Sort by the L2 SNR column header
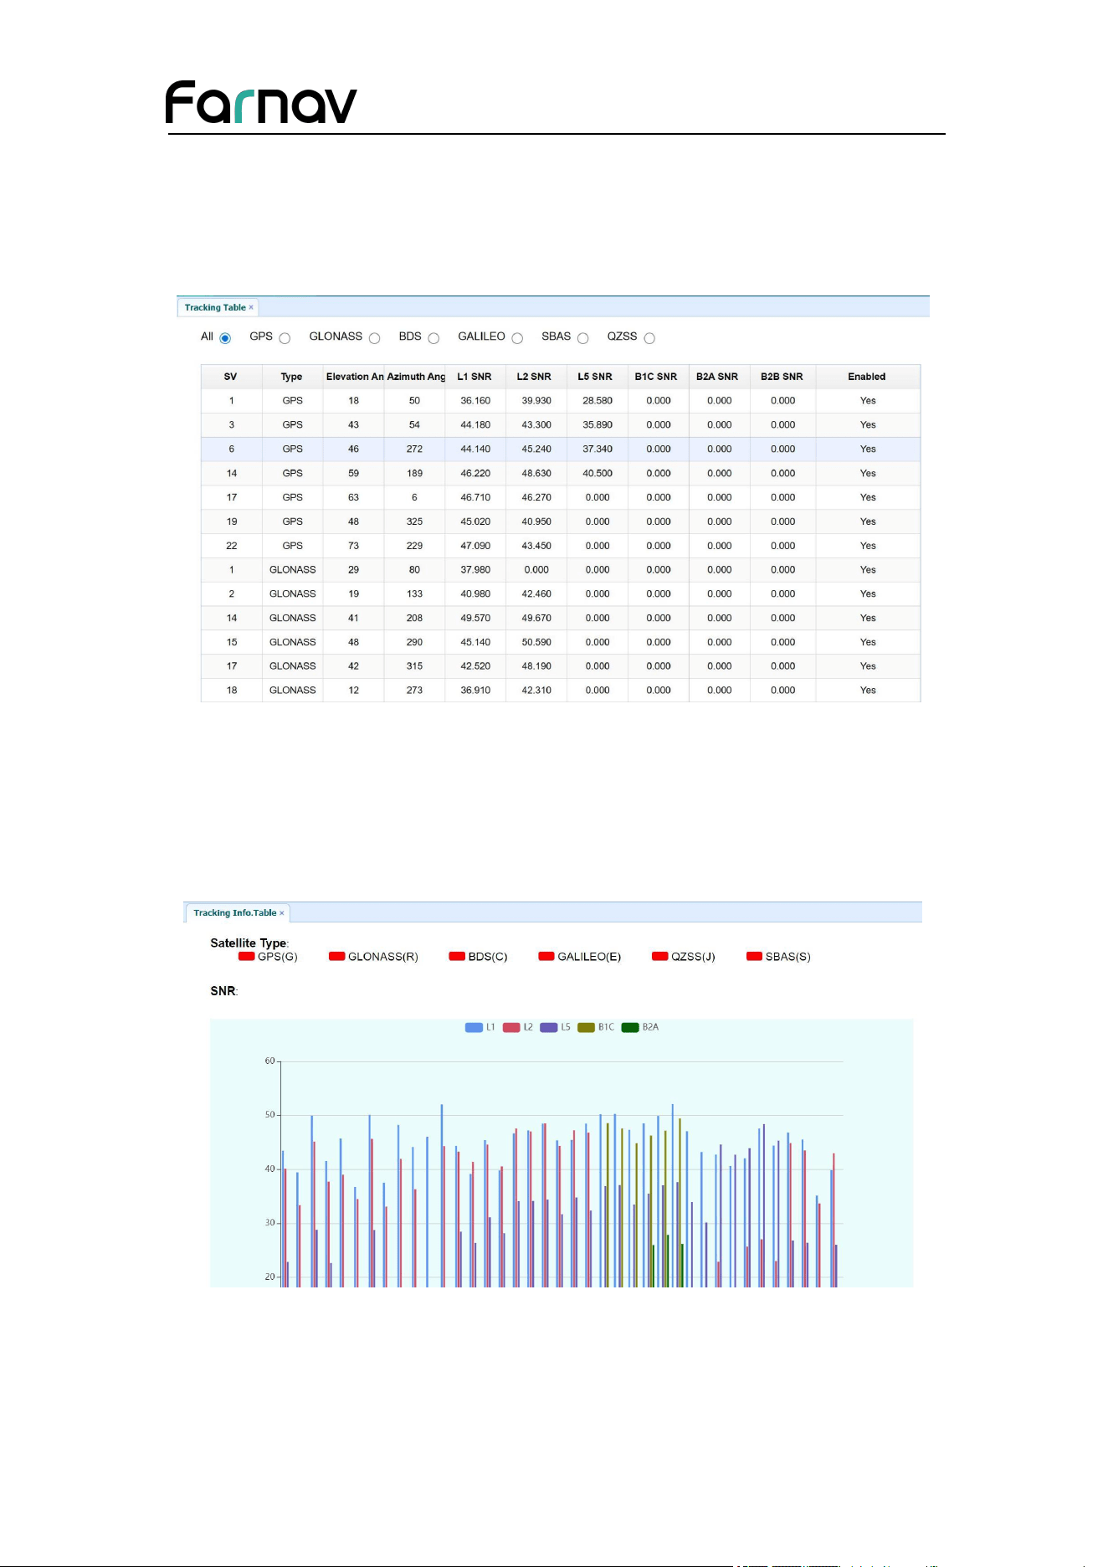This screenshot has height=1567, width=1108. (536, 377)
